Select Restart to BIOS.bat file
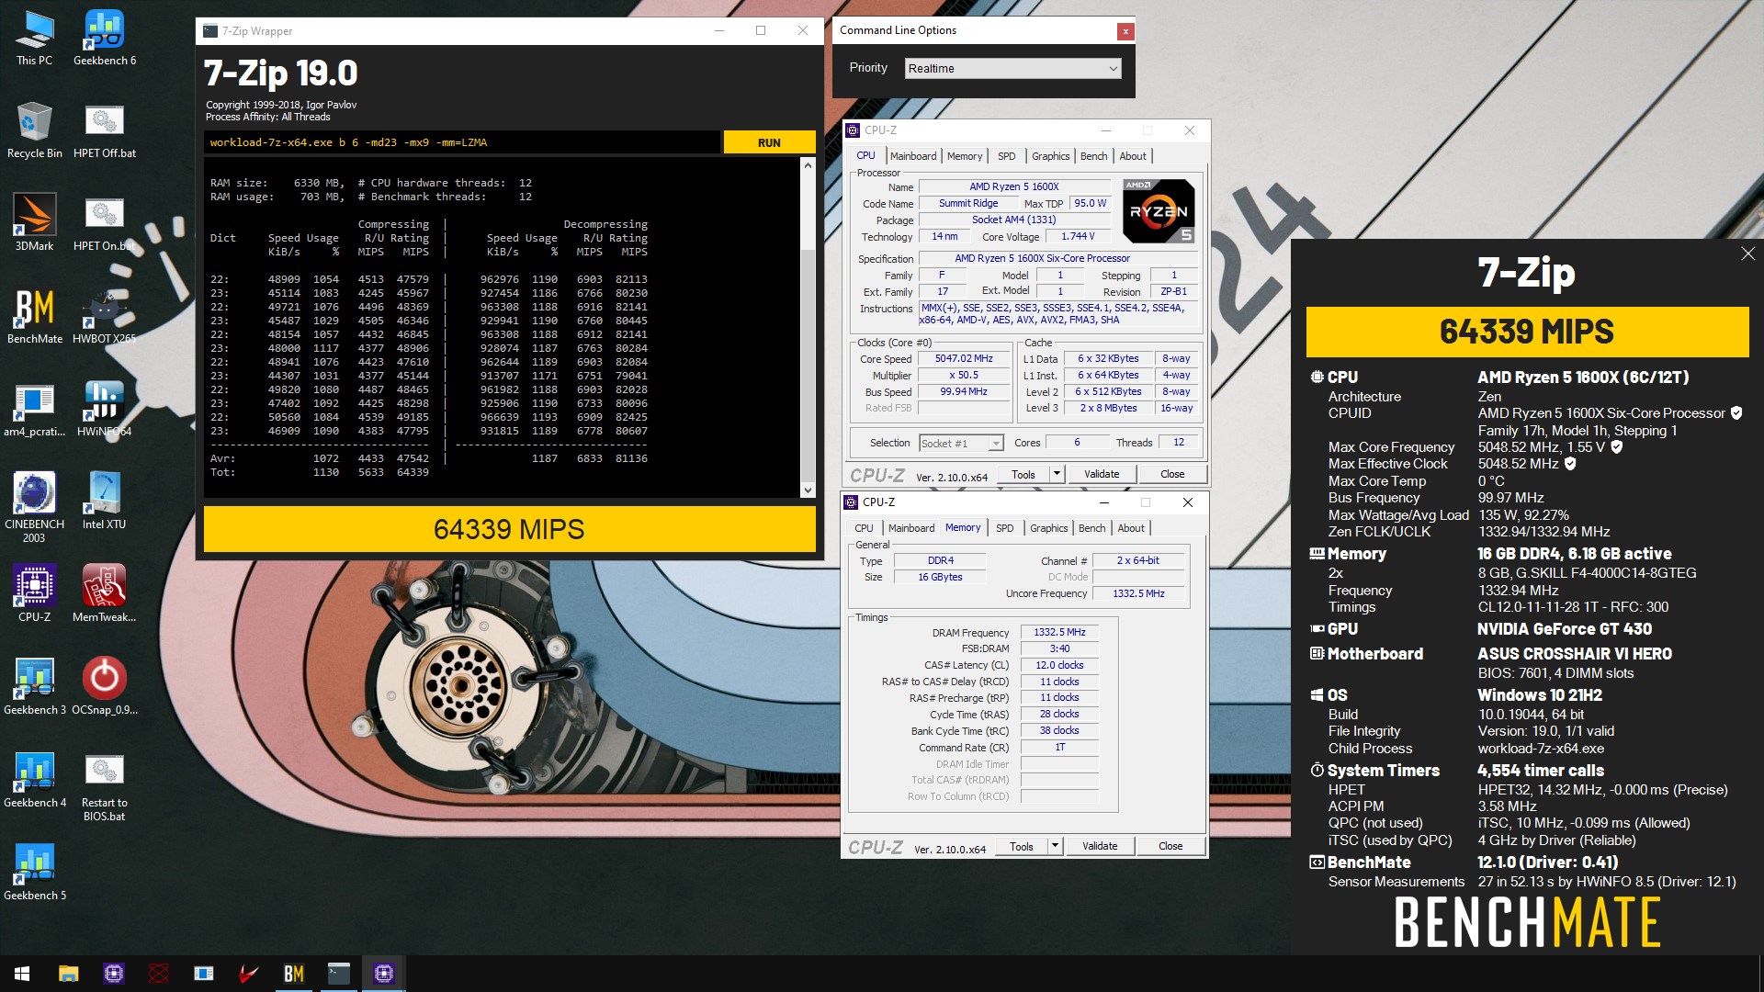1764x992 pixels. tap(105, 787)
